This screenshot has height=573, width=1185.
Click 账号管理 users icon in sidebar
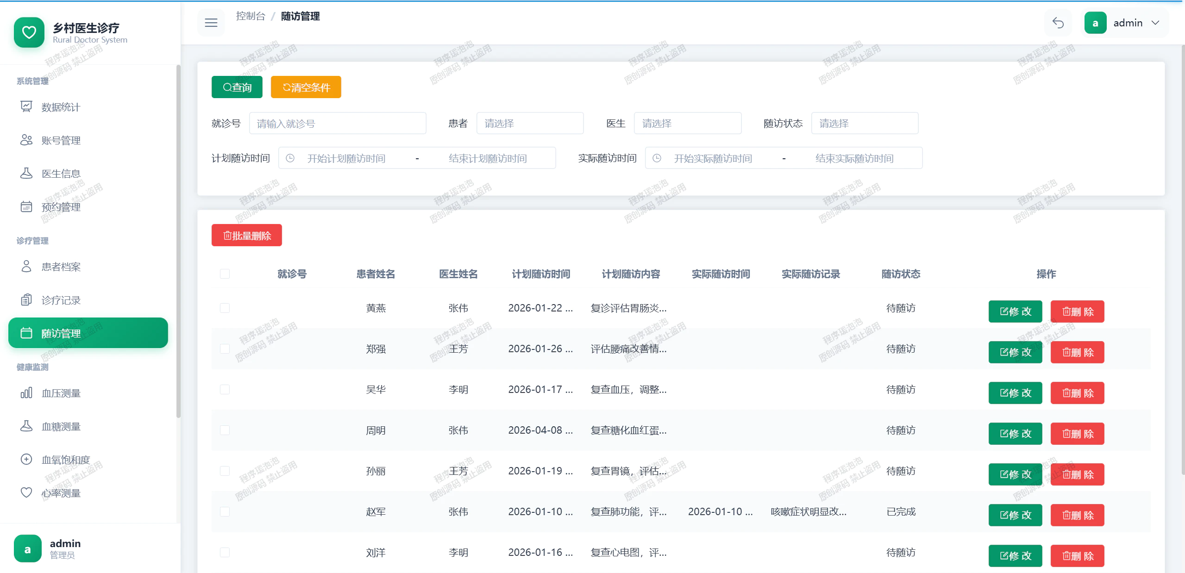tap(26, 140)
